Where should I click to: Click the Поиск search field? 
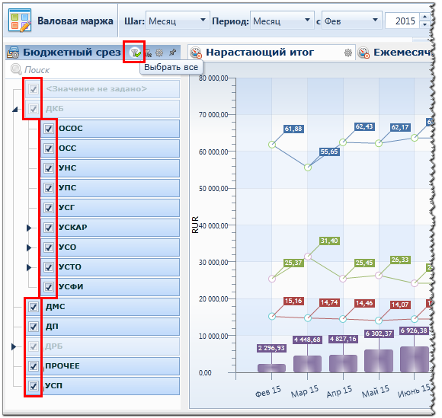[93, 70]
